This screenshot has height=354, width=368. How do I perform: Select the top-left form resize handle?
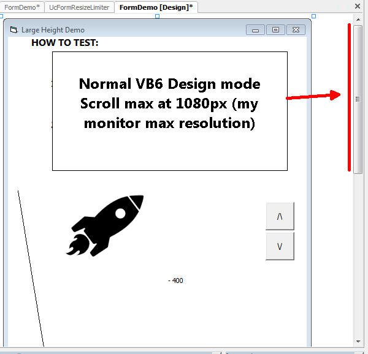click(x=2, y=17)
